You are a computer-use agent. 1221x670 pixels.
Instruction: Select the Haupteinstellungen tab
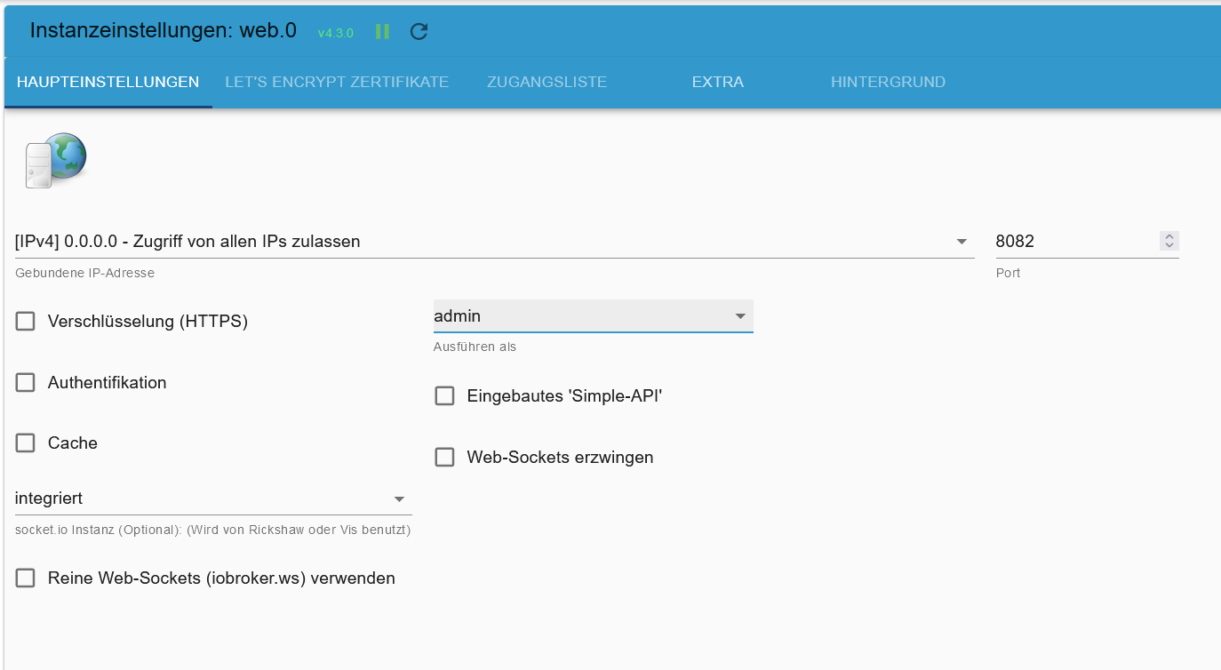pos(108,83)
